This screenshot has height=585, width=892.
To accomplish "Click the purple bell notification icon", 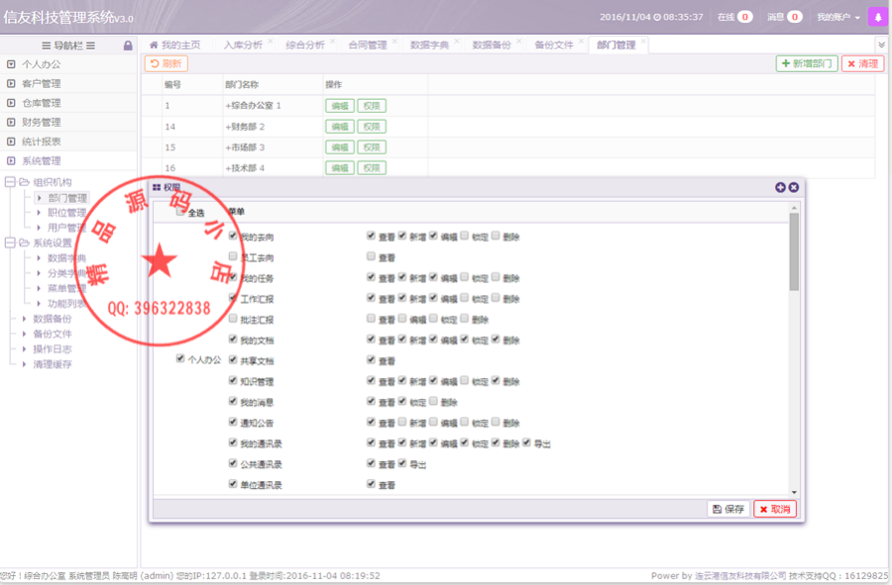I will [878, 17].
